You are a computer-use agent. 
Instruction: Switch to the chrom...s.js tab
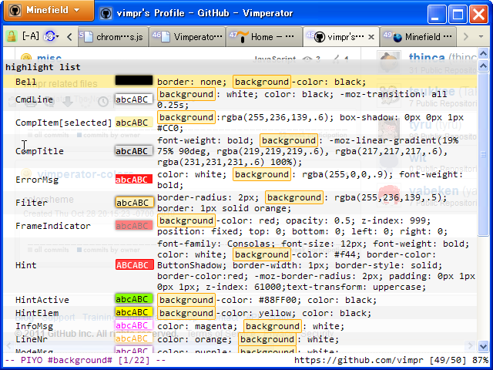(113, 37)
